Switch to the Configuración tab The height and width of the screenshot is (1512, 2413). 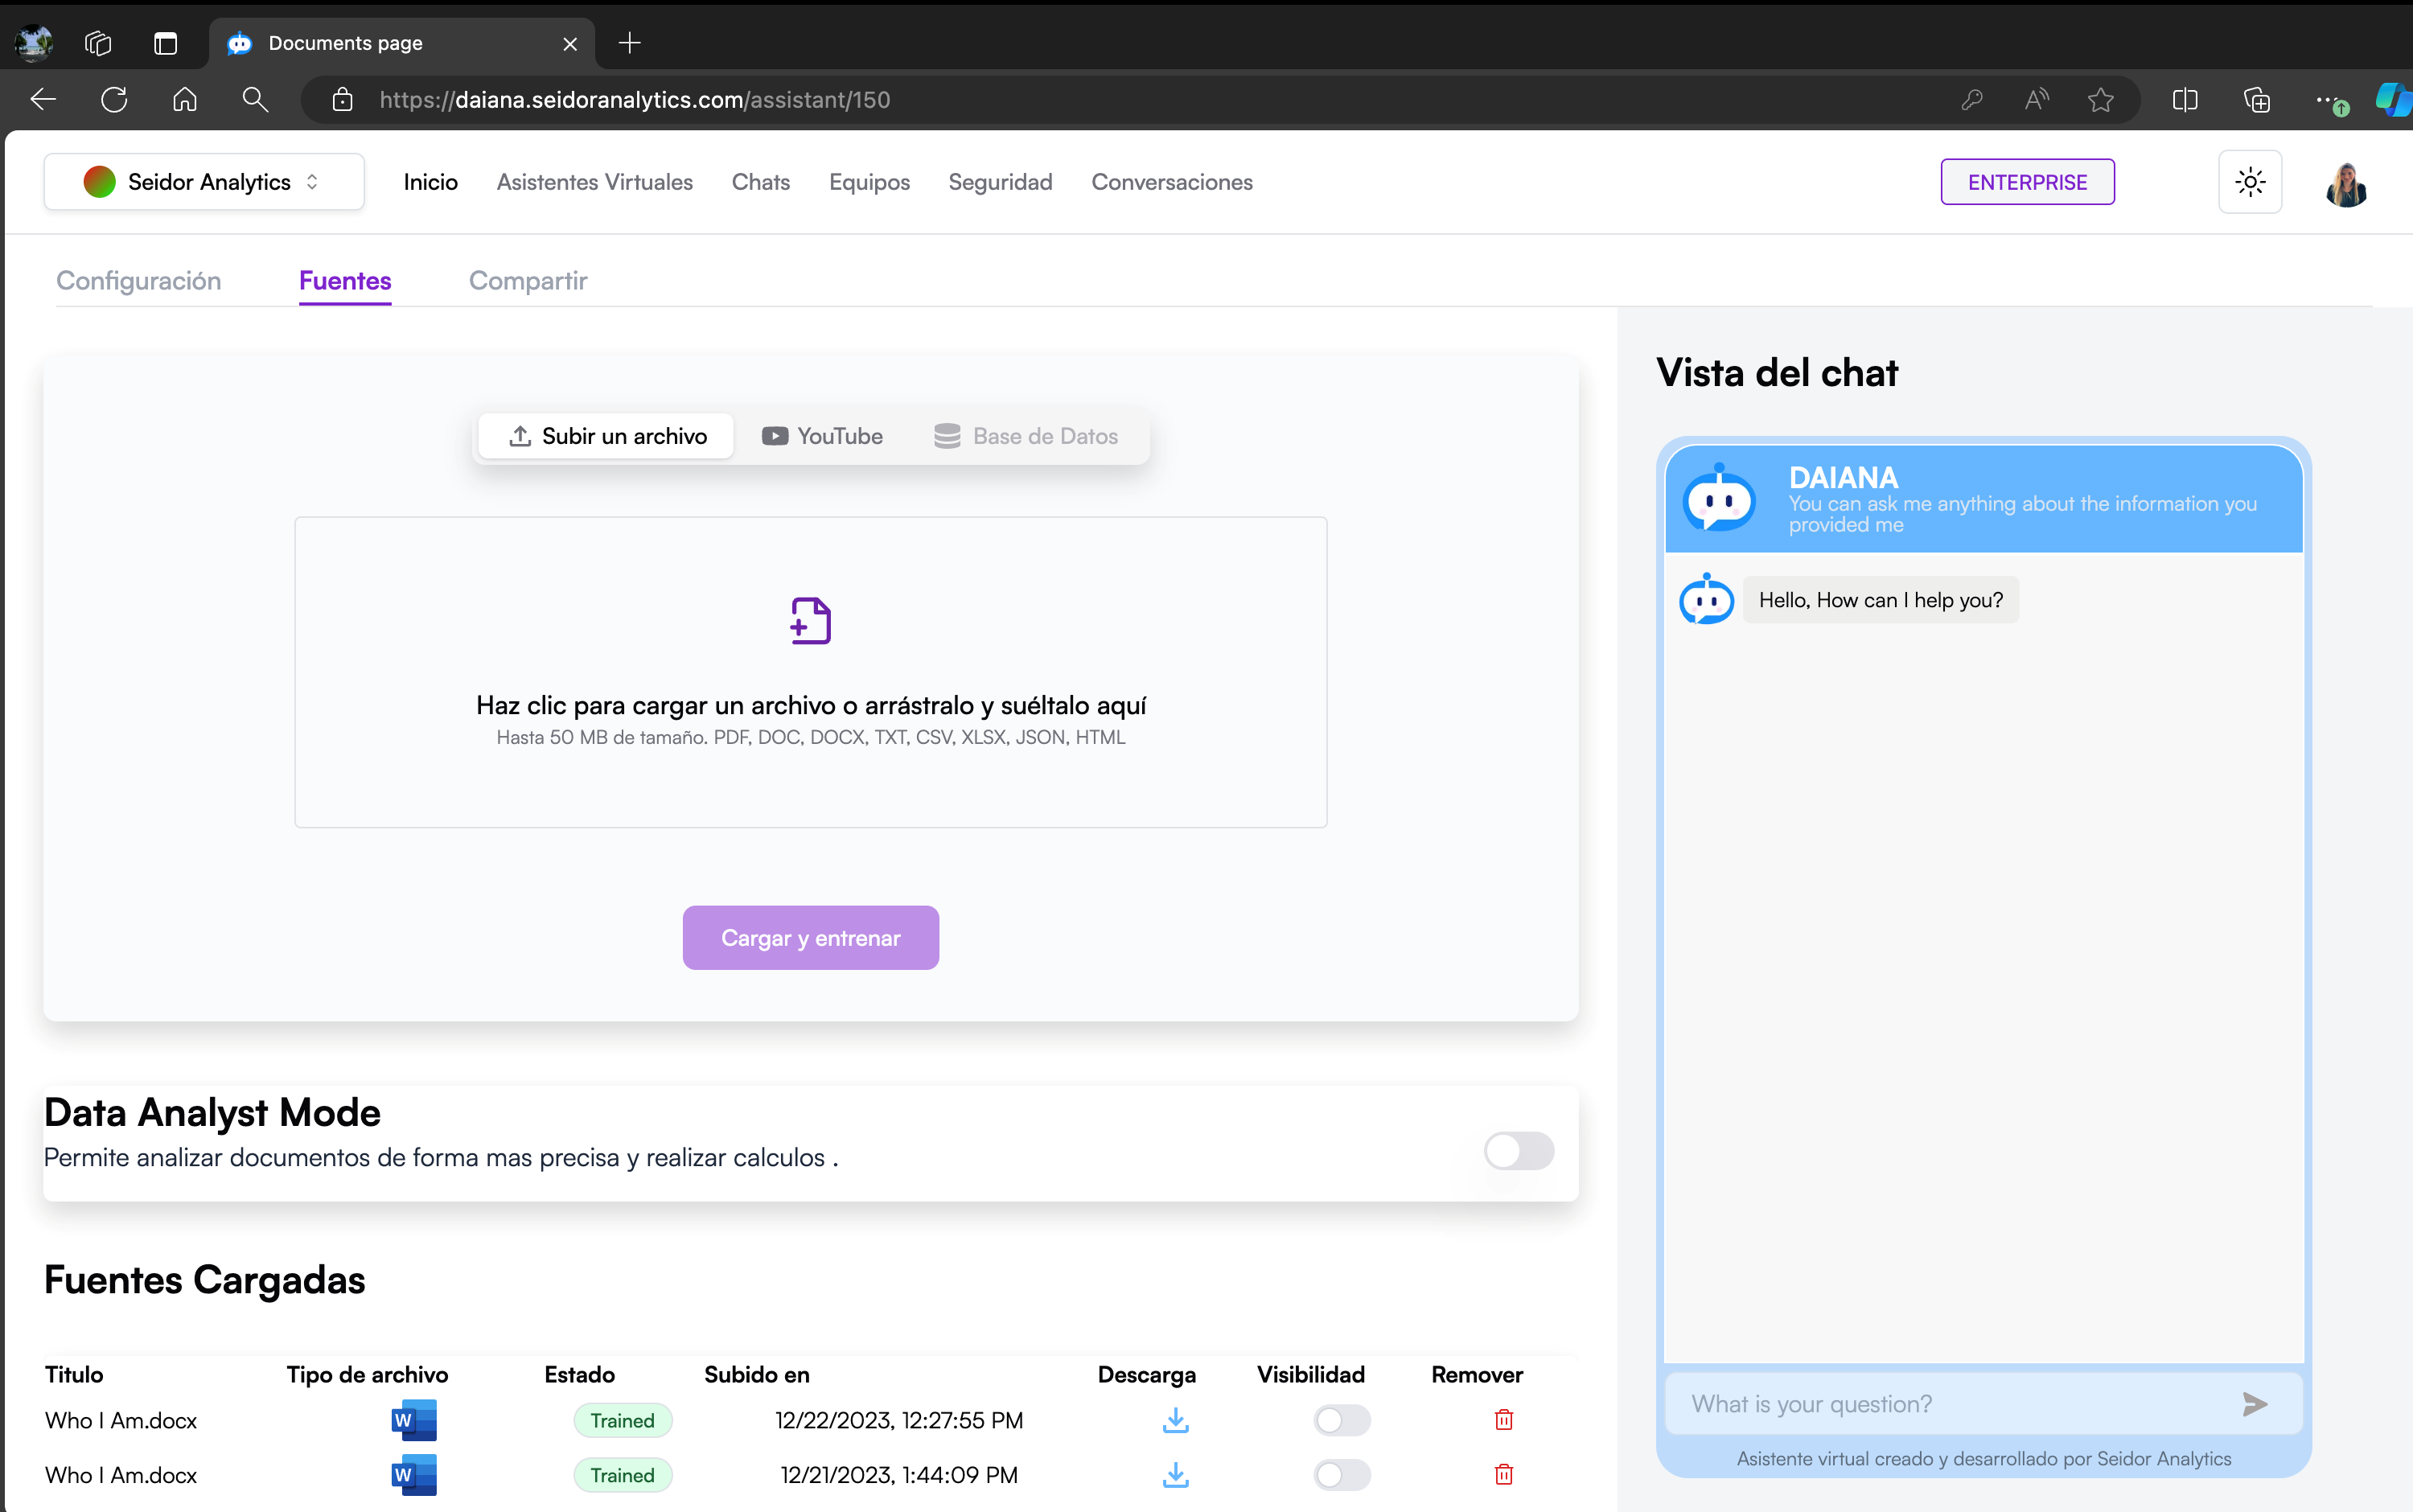139,281
